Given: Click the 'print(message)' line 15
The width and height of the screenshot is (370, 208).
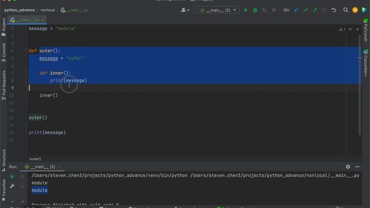Looking at the screenshot, I should pos(47,132).
